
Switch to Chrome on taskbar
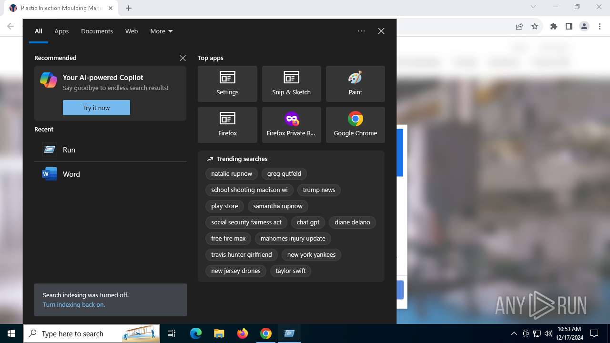pyautogui.click(x=266, y=333)
